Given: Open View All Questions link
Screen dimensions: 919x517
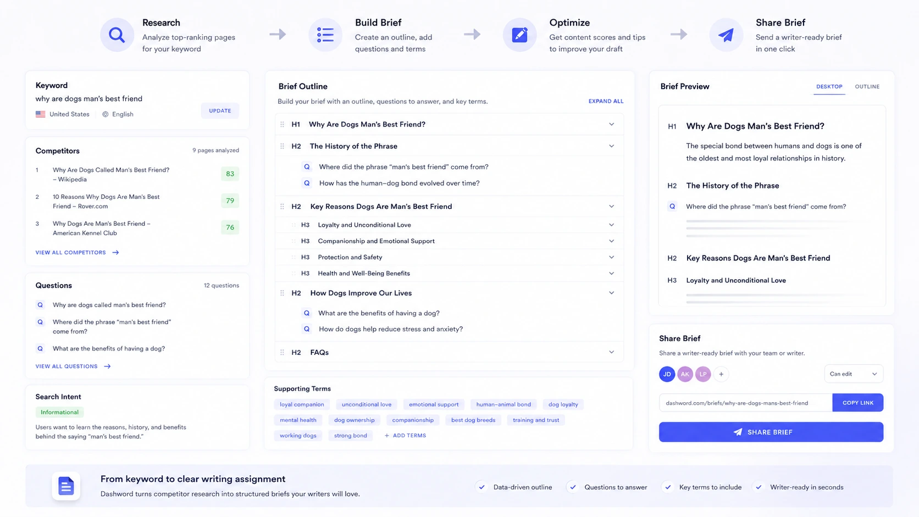Looking at the screenshot, I should tap(73, 366).
